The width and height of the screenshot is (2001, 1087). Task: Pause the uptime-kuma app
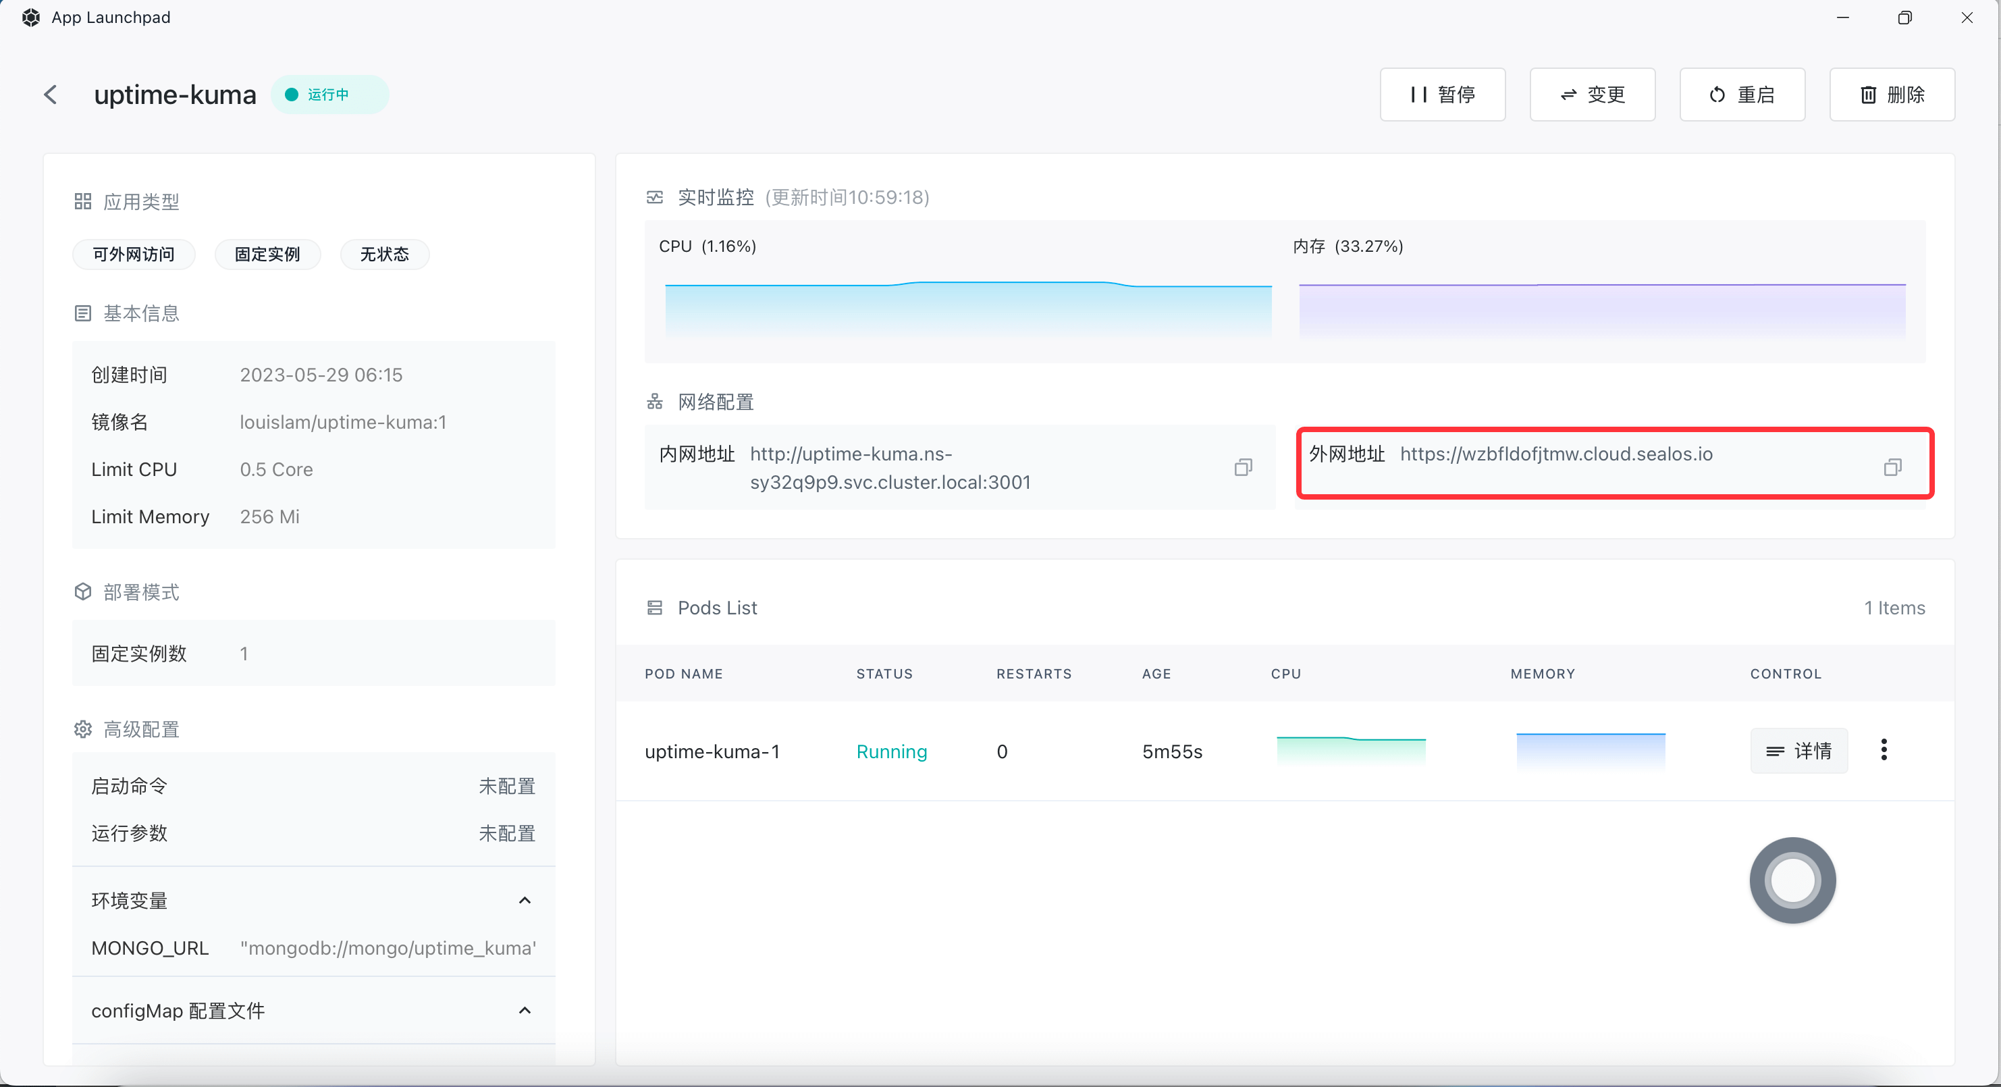tap(1443, 95)
